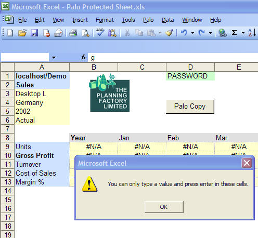Open the Window menu

click(192, 20)
